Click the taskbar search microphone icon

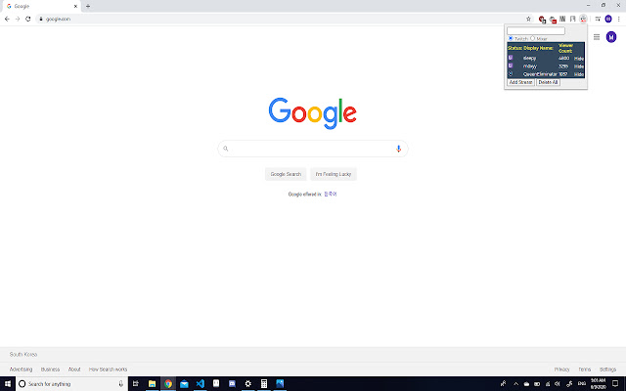[121, 384]
